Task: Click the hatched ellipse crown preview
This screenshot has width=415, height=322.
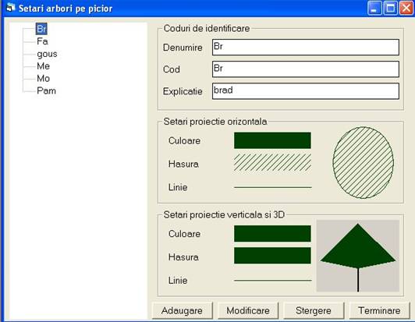Action: pyautogui.click(x=364, y=163)
